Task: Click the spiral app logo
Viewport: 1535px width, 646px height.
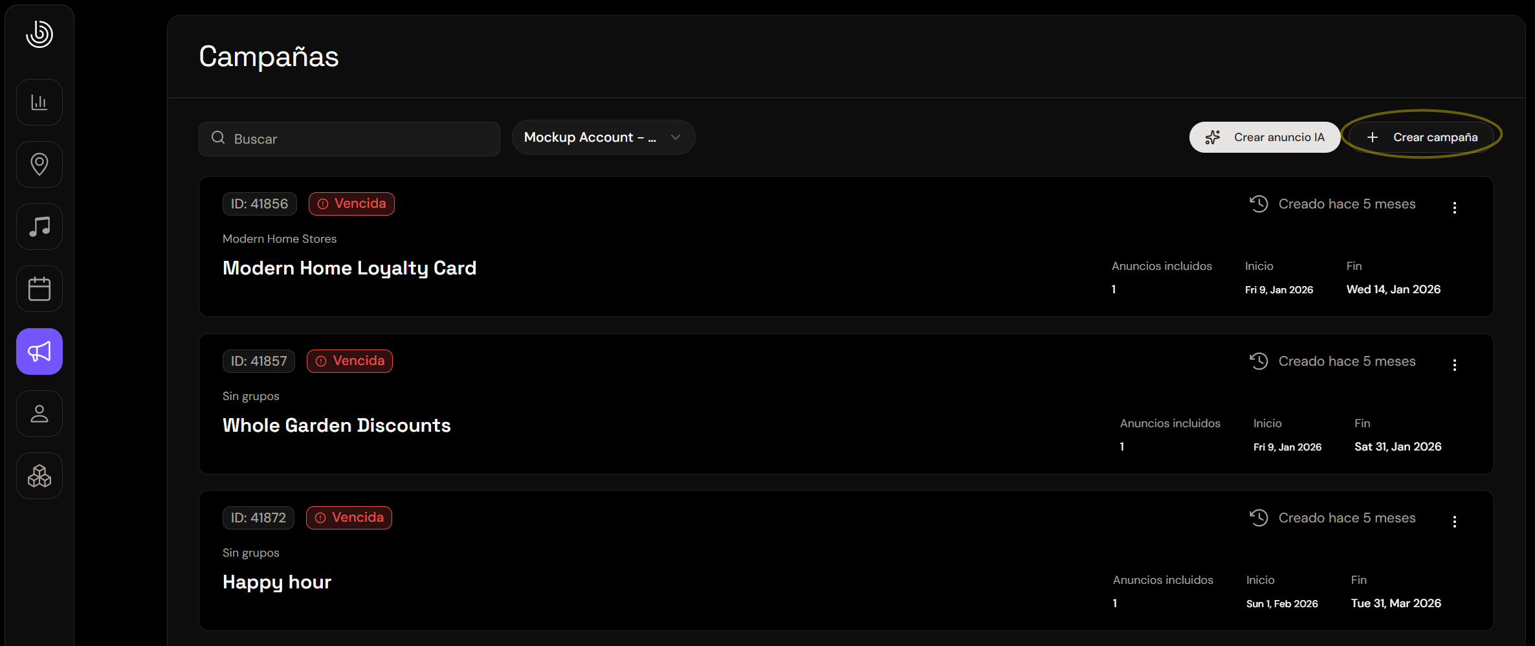Action: tap(39, 34)
